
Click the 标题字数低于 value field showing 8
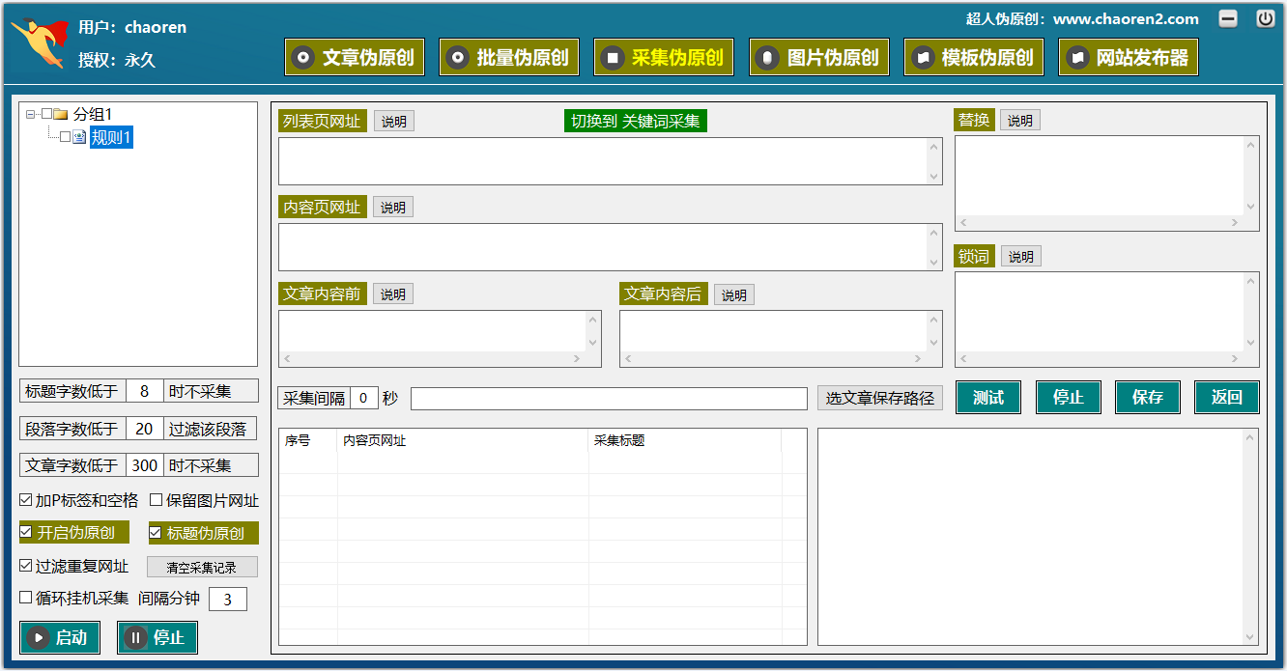(x=145, y=391)
